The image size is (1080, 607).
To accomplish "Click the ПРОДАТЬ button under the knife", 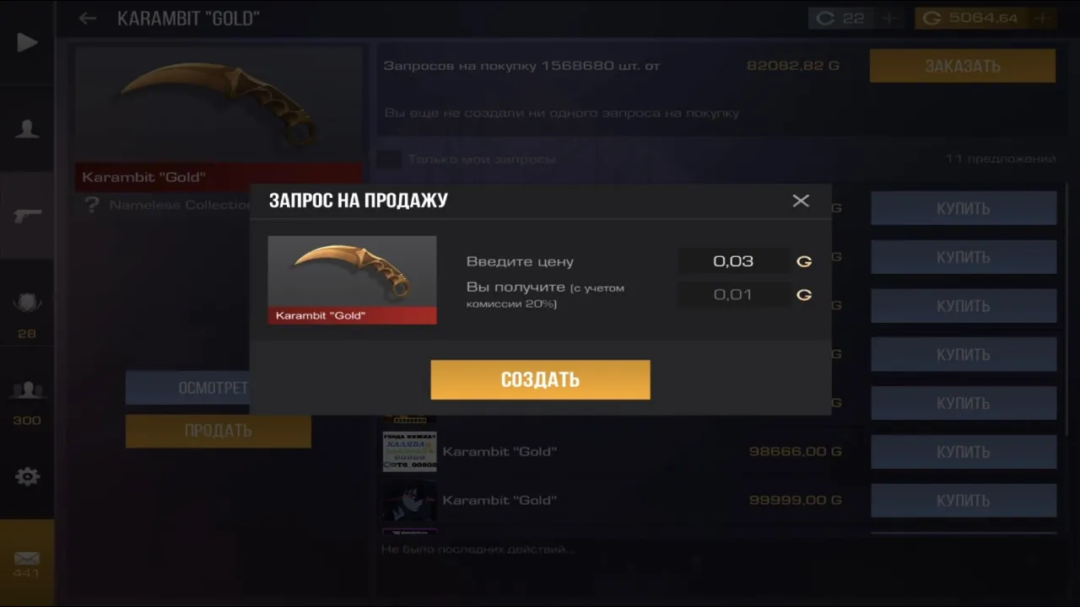I will (x=219, y=431).
